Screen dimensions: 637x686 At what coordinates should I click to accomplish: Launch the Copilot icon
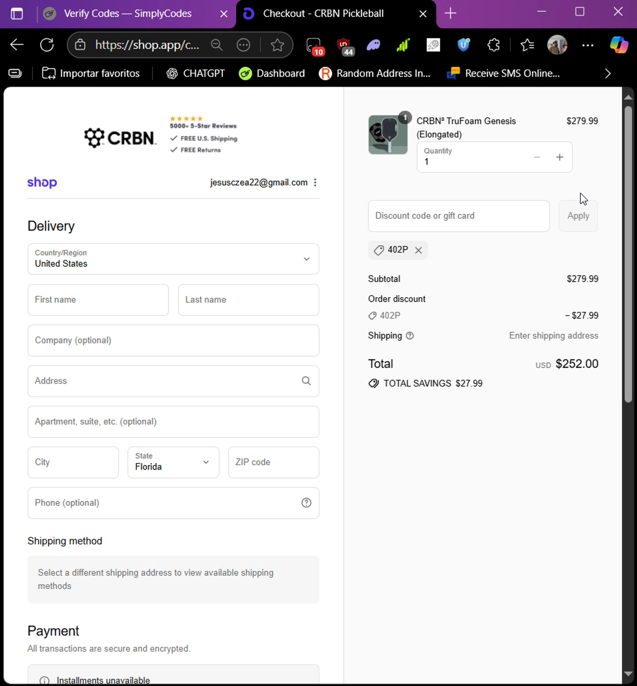click(619, 45)
